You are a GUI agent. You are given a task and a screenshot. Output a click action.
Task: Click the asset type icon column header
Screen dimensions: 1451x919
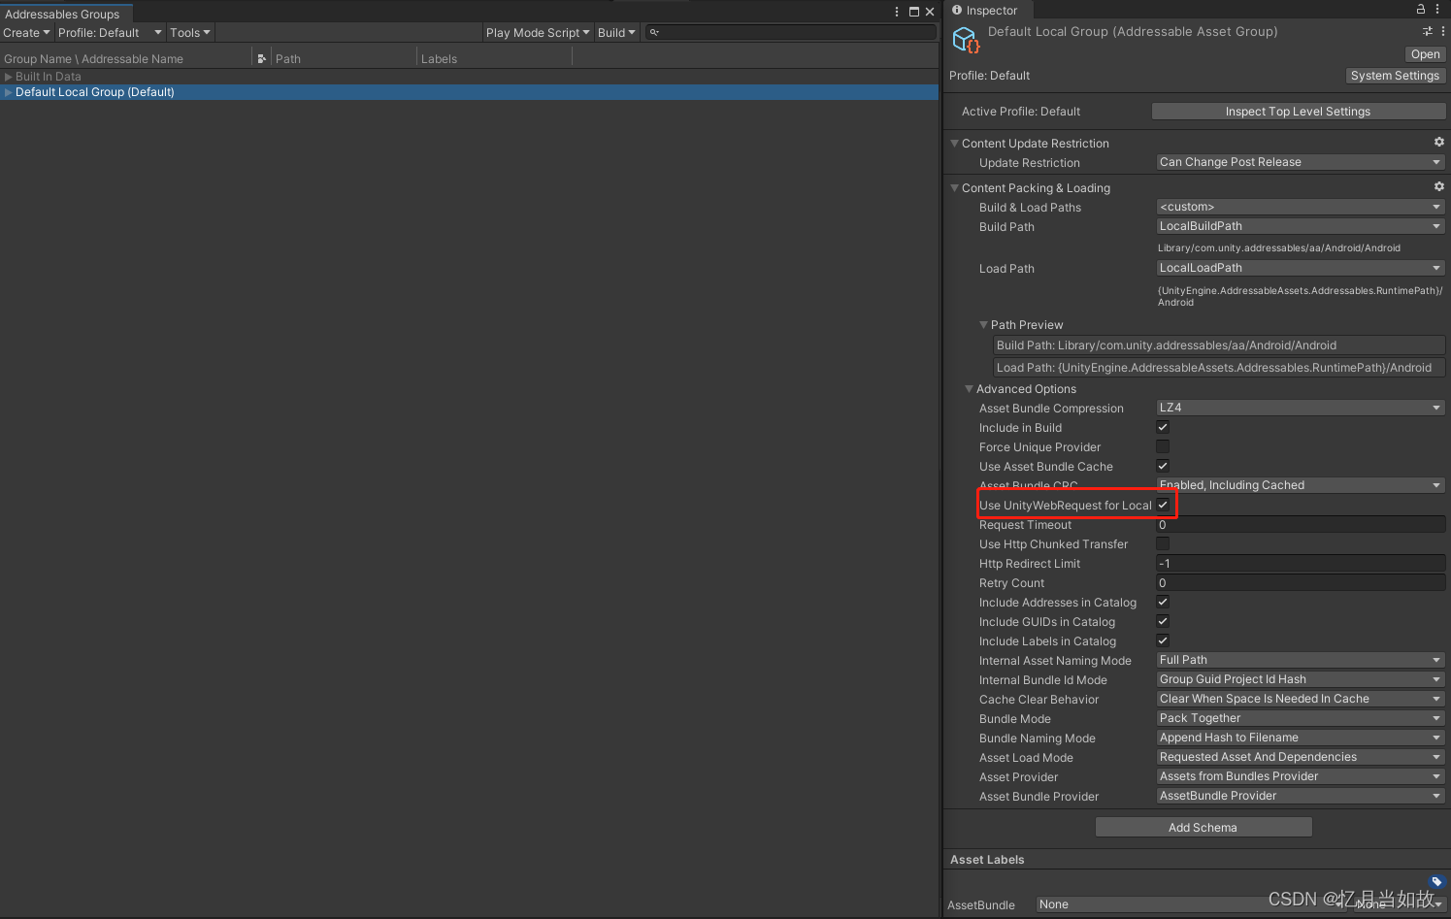click(x=262, y=58)
